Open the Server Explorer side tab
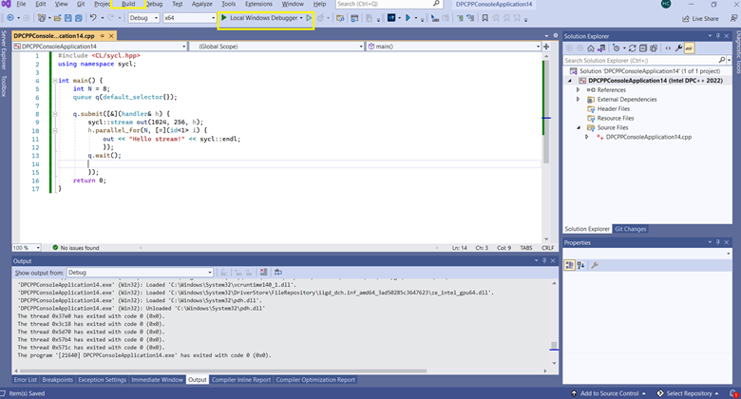 click(x=4, y=49)
